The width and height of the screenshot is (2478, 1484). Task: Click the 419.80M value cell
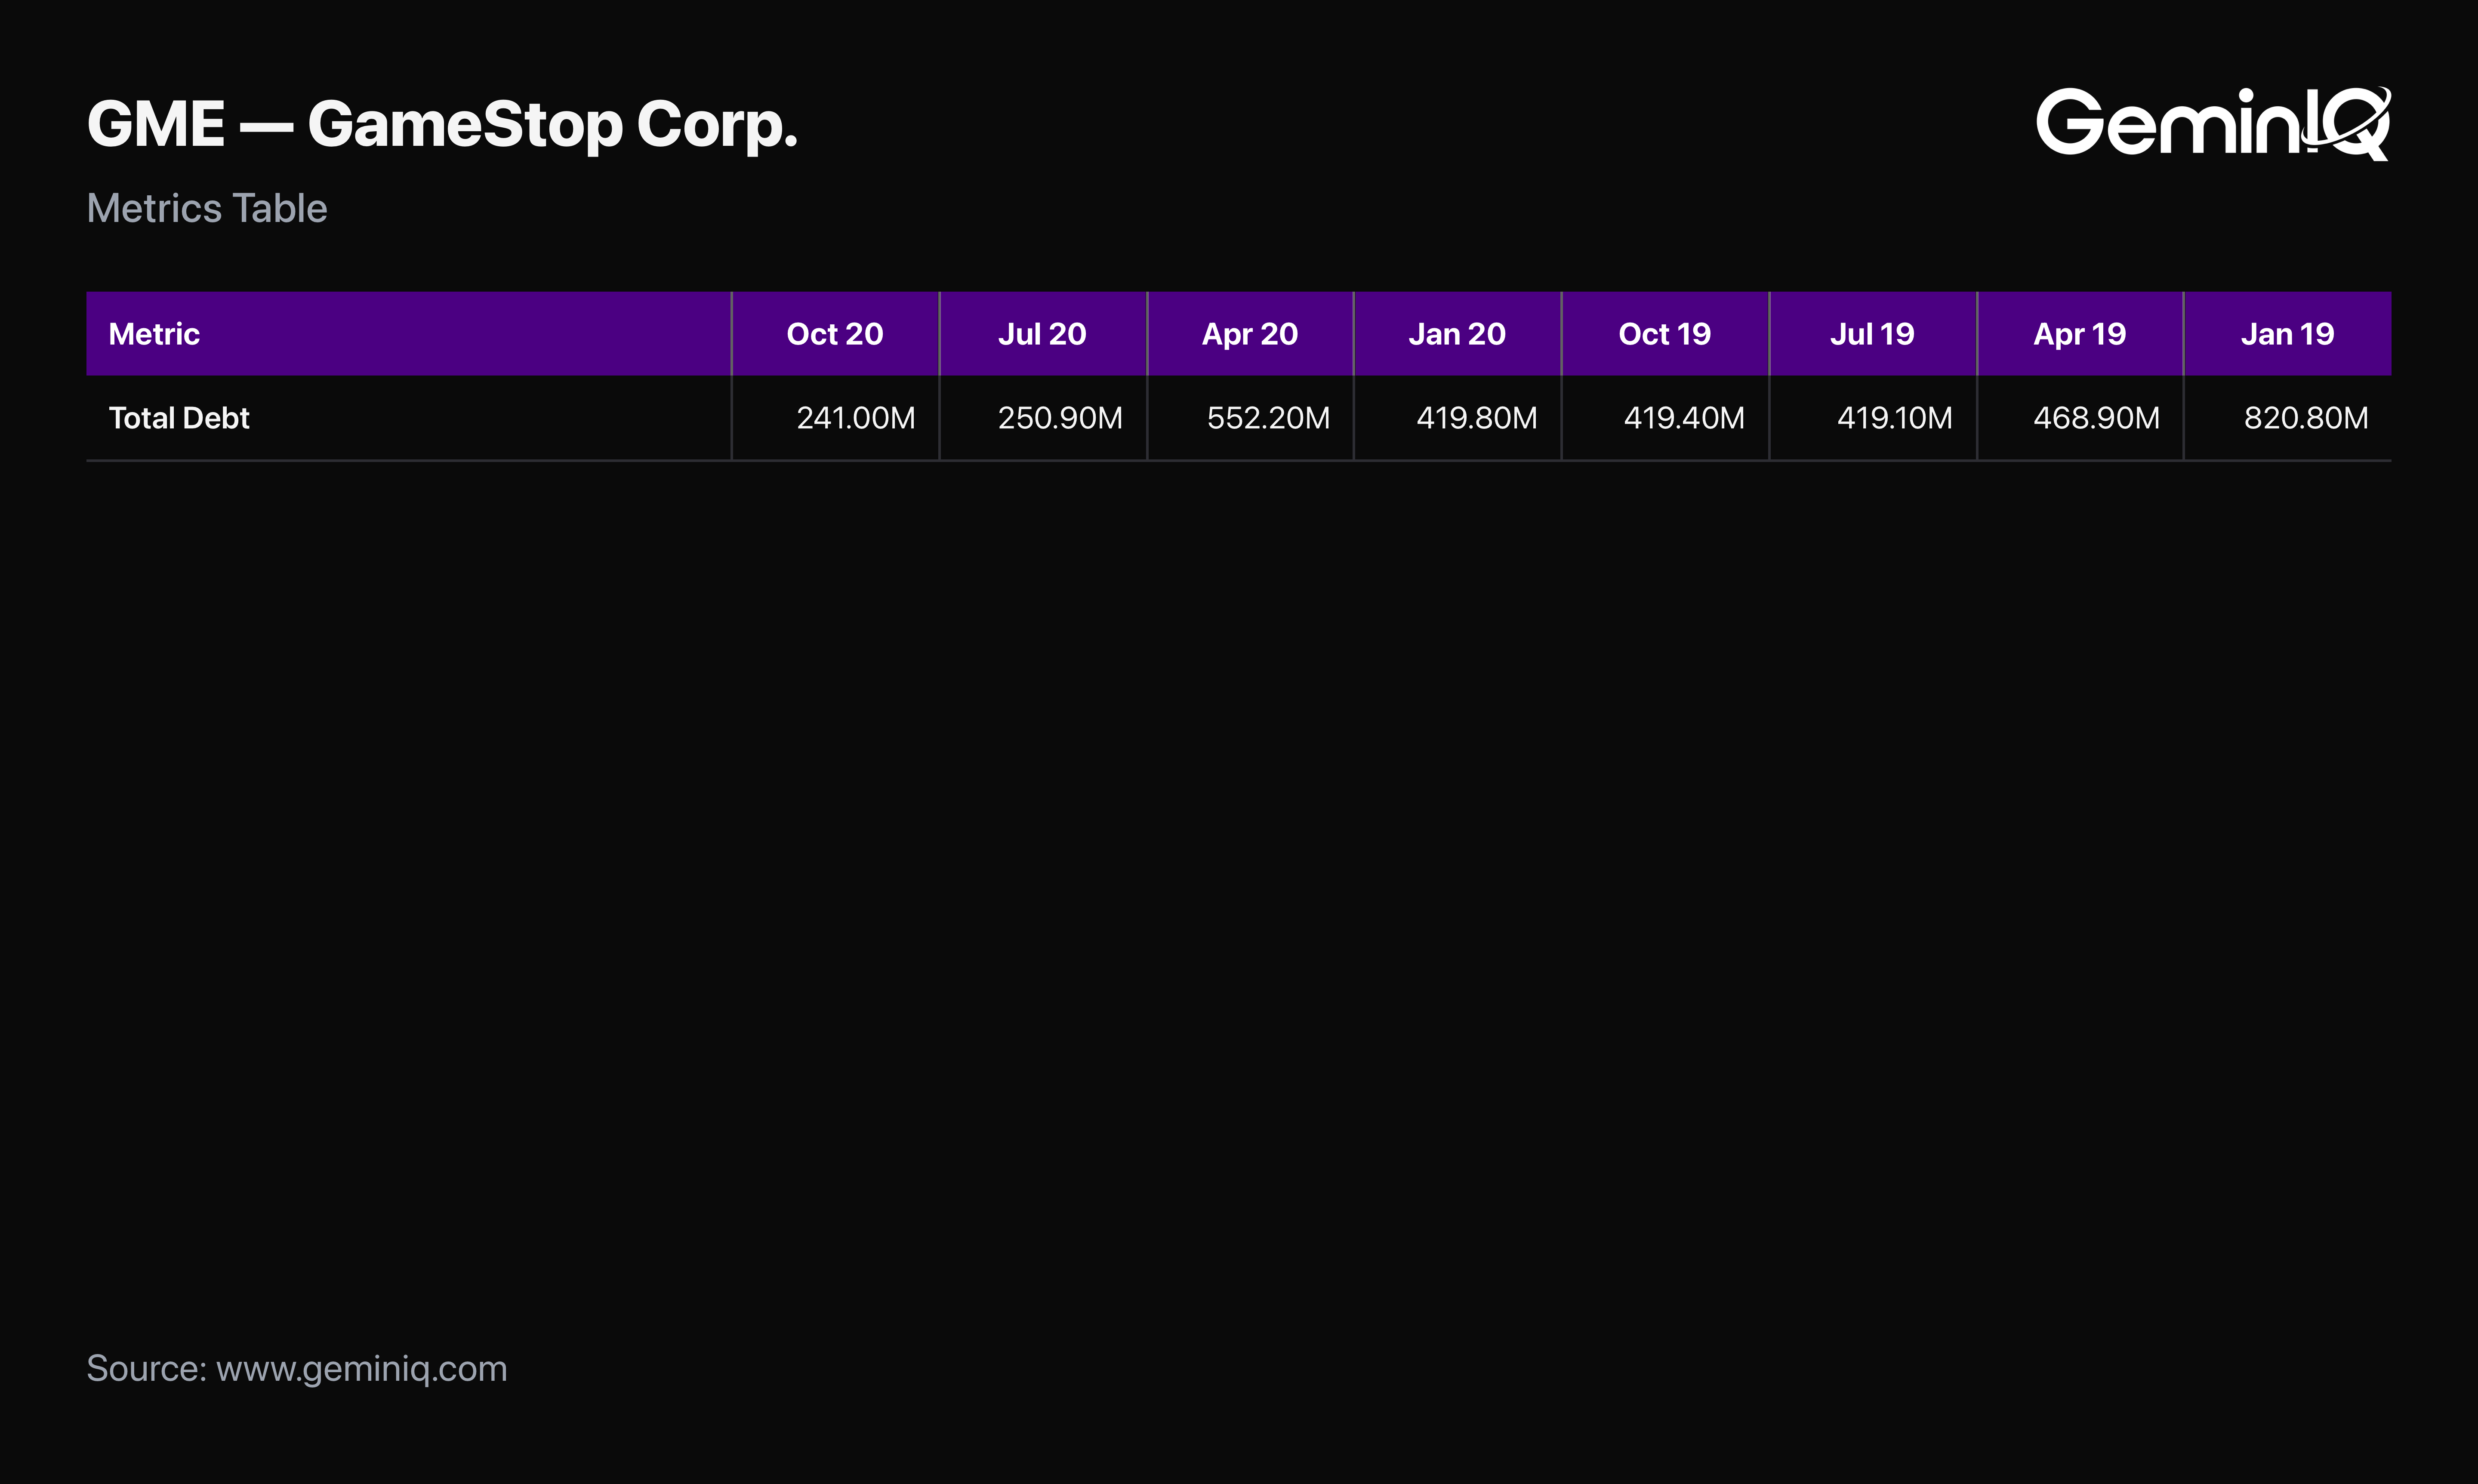(x=1458, y=418)
